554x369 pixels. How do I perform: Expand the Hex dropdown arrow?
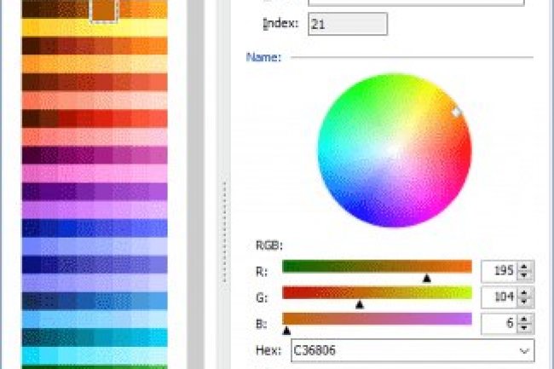click(x=522, y=350)
